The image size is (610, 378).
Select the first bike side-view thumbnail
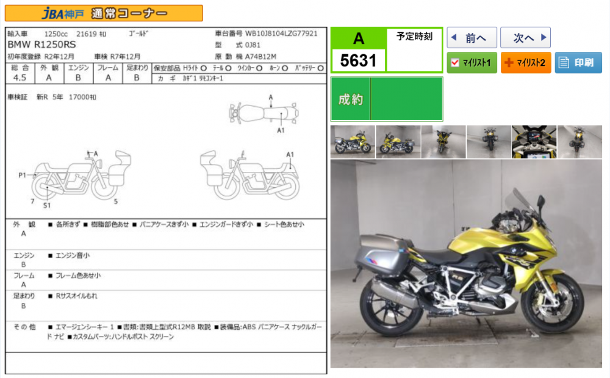click(353, 142)
